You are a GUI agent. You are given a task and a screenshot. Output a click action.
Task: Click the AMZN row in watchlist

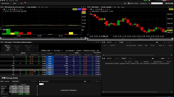(15, 88)
